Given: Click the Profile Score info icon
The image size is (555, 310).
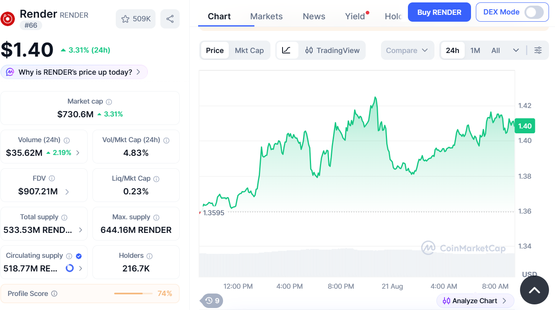Looking at the screenshot, I should coord(54,294).
